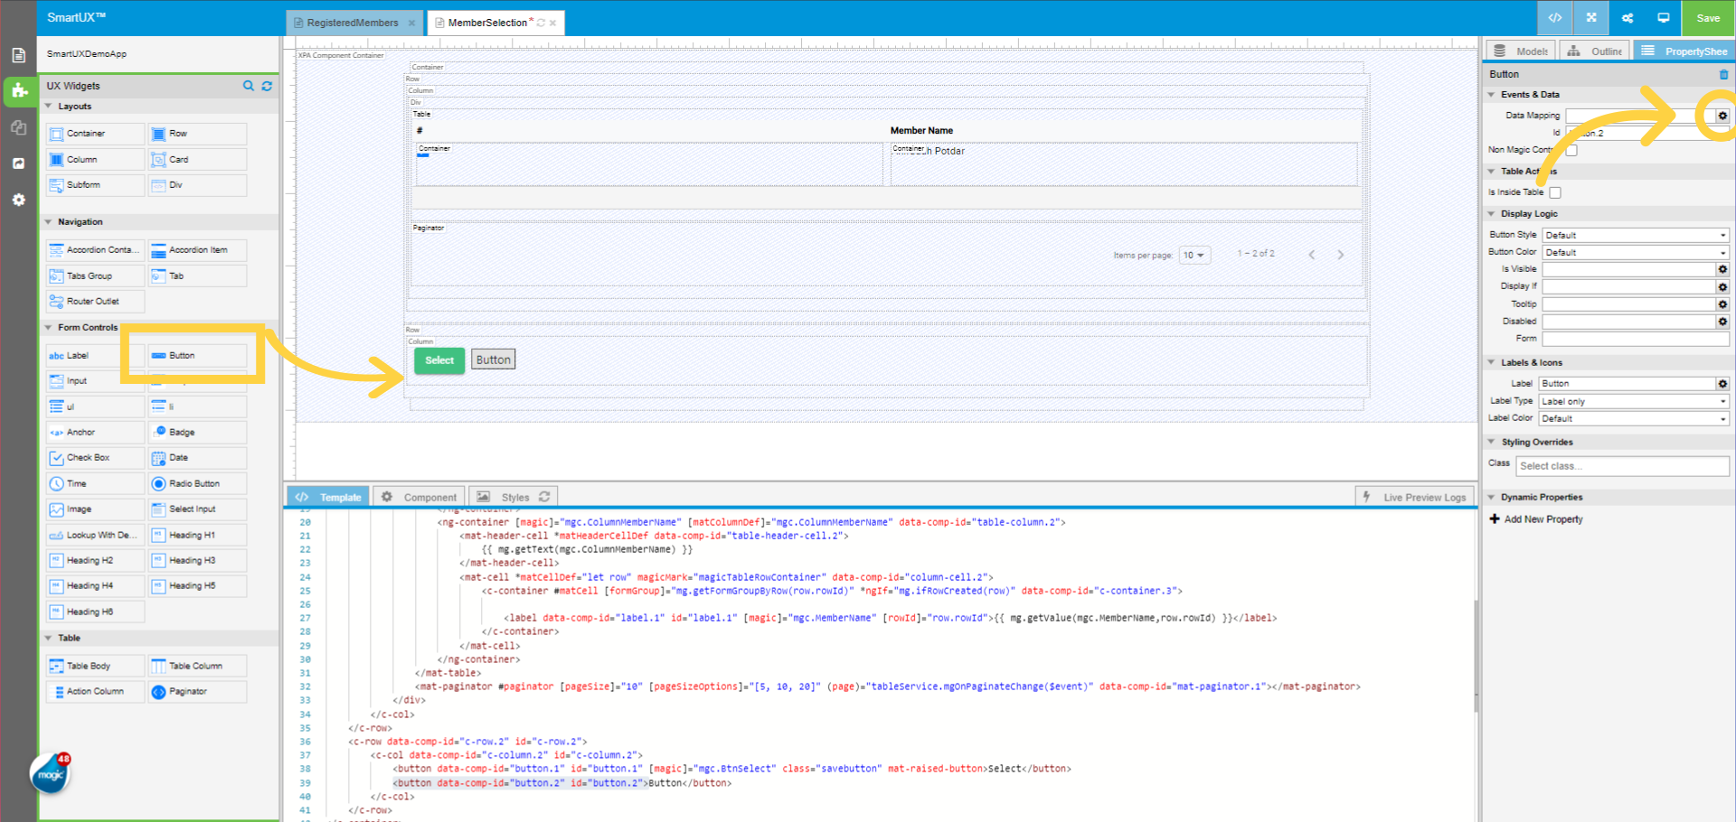Open the settings gear in left sidebar
Image resolution: width=1736 pixels, height=822 pixels.
coord(19,200)
